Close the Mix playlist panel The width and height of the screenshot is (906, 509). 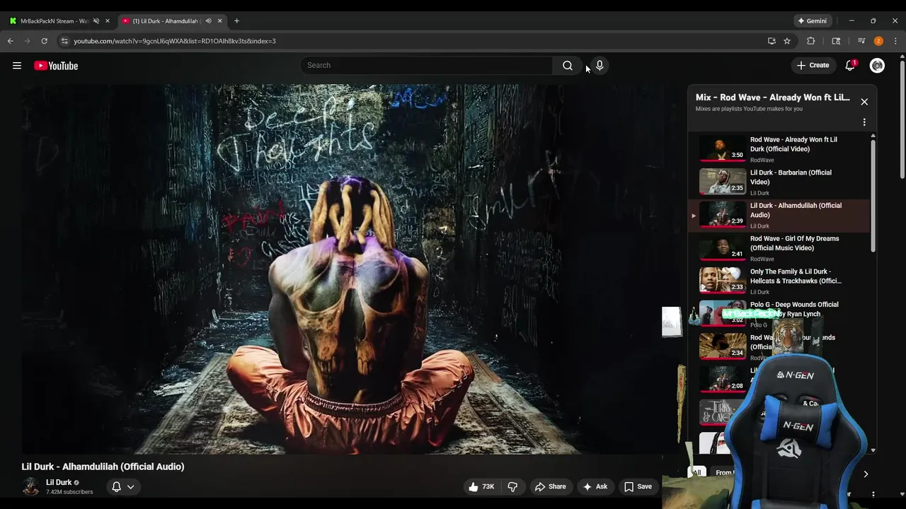click(864, 102)
